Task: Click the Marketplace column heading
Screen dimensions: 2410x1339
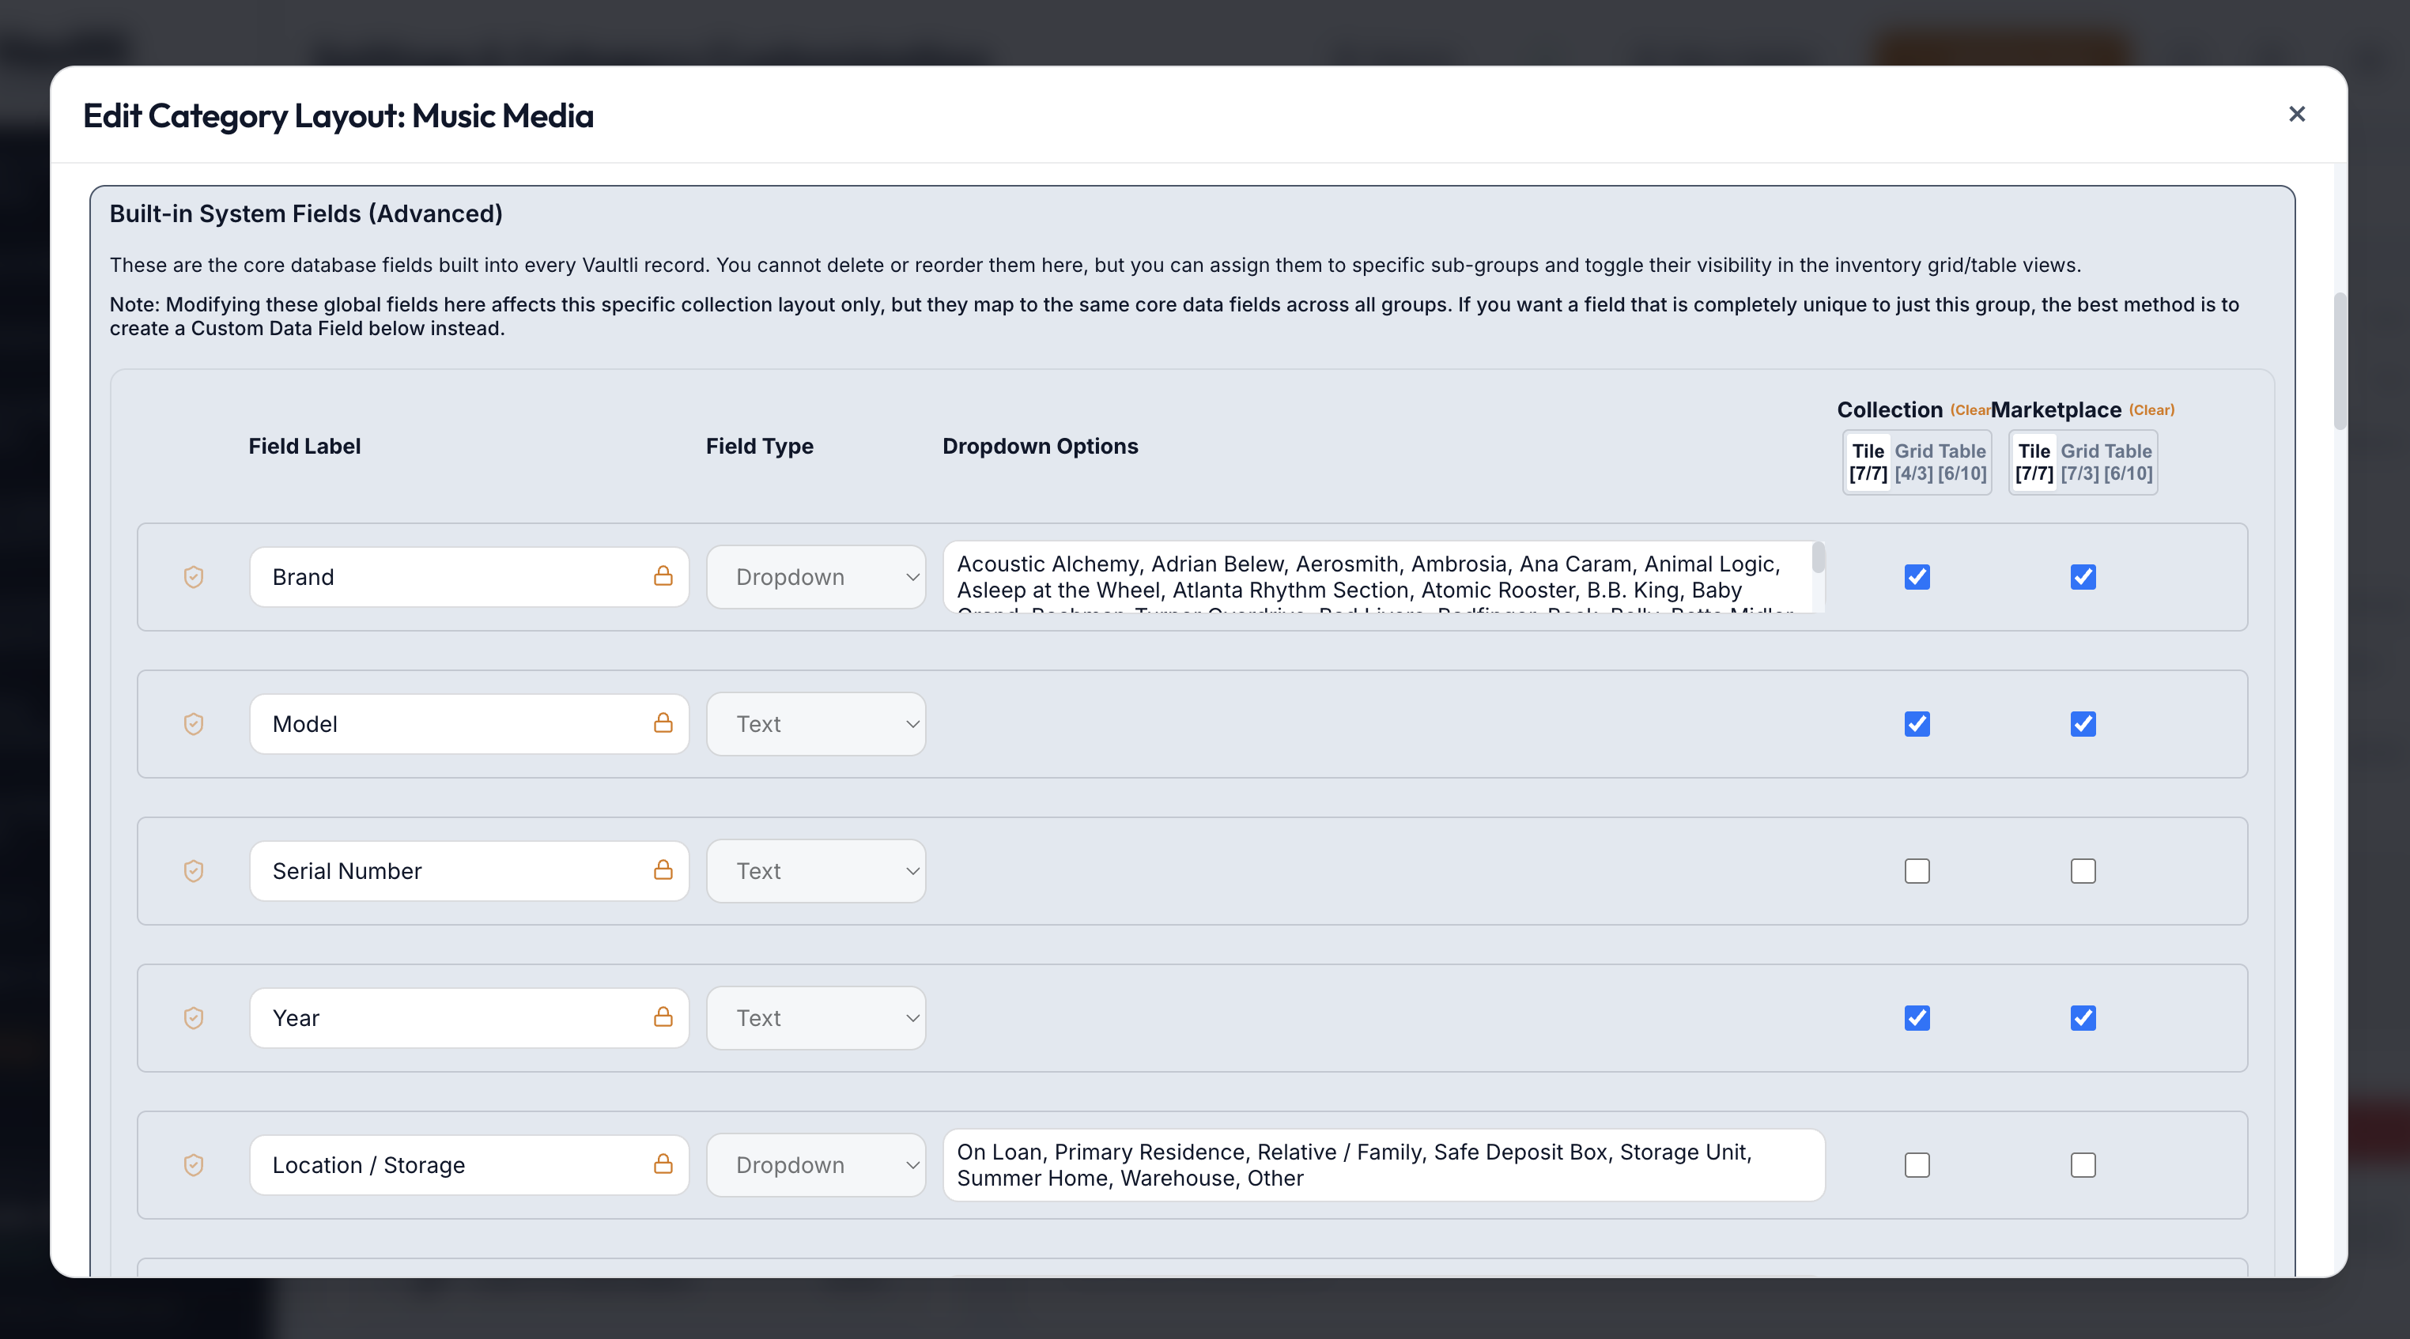Action: click(x=2056, y=409)
